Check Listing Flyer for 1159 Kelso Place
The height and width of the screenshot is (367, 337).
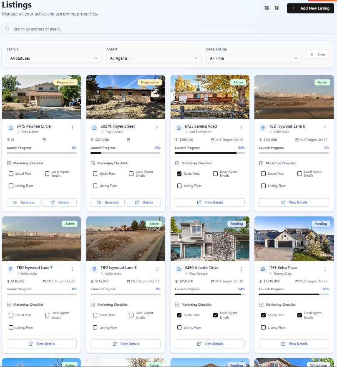(263, 327)
